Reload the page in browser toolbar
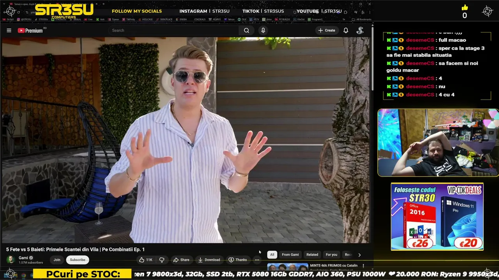The width and height of the screenshot is (499, 280). coord(18,12)
